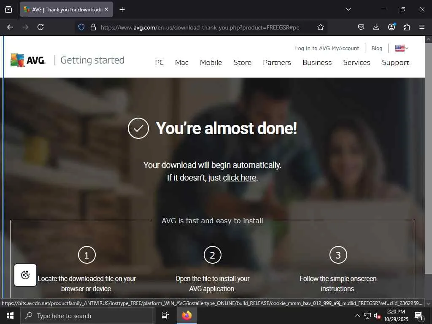Click 'Follow the simple onscreen instructions' text

[338, 283]
